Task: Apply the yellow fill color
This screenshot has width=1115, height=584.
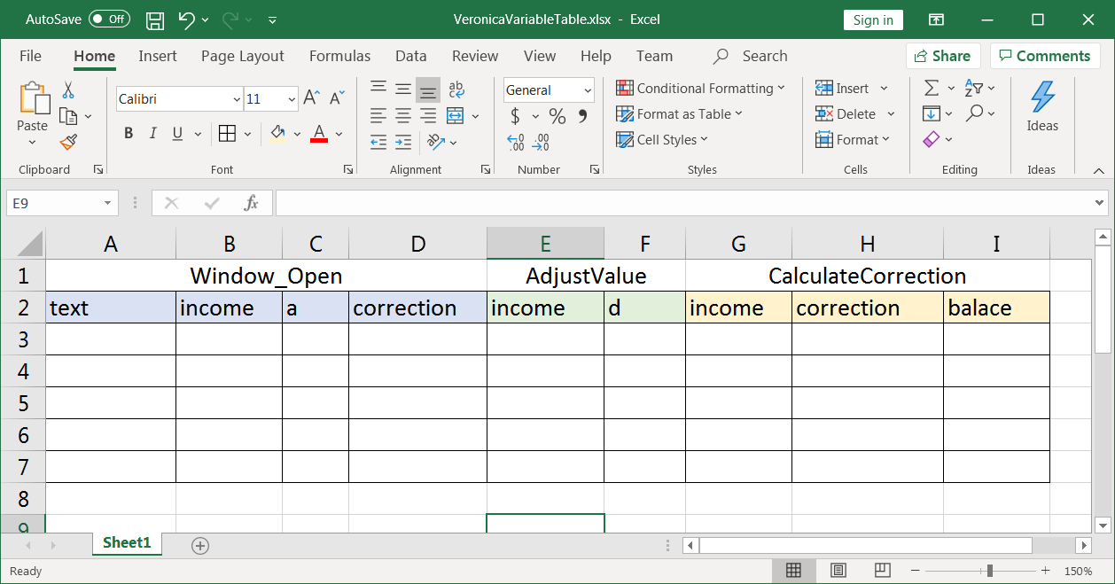Action: tap(277, 134)
